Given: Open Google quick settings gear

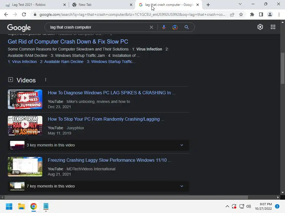Looking at the screenshot, I should [x=260, y=27].
